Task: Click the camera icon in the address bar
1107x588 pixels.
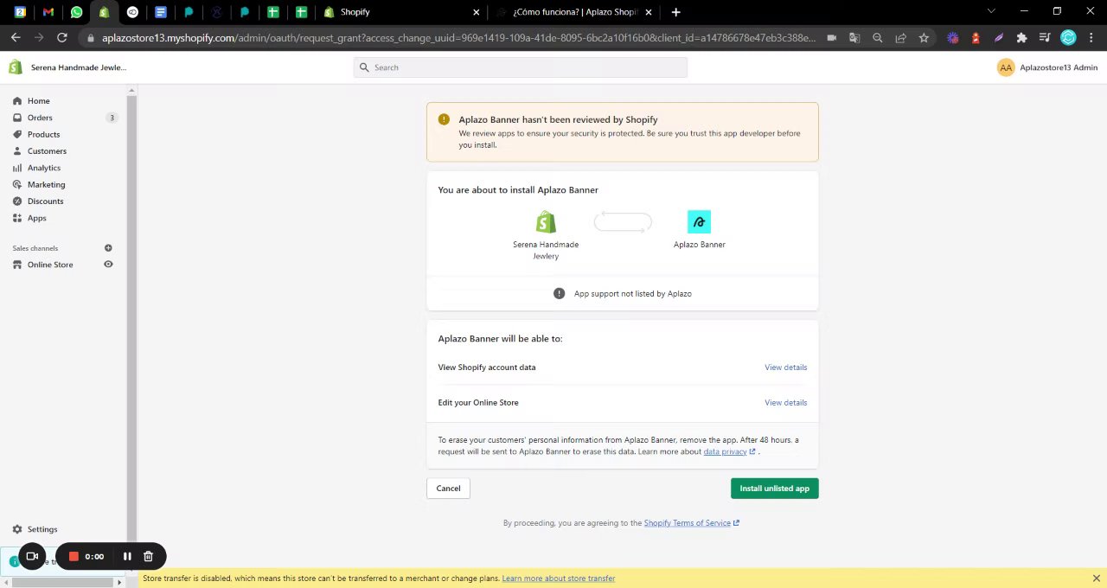Action: [x=831, y=38]
